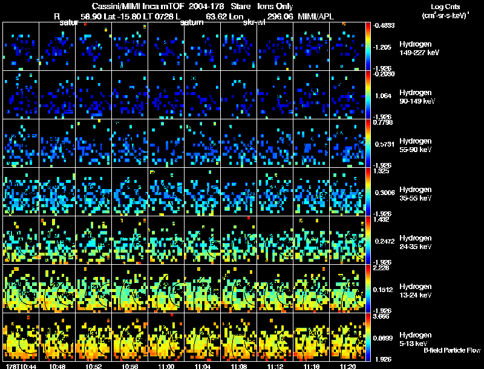
Task: Click the color bar for Hydrogen 24-35 keV
Action: [x=368, y=241]
